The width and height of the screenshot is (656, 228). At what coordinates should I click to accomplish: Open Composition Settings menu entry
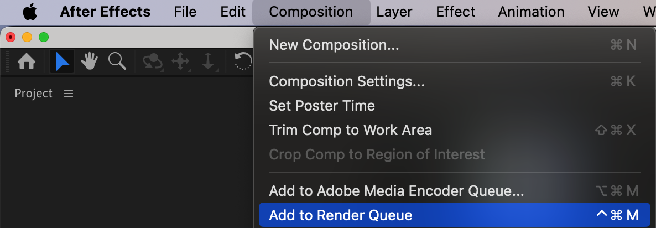tap(347, 81)
